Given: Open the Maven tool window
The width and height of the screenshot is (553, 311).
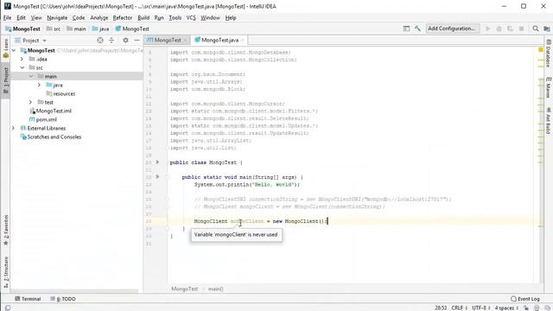Looking at the screenshot, I should pyautogui.click(x=549, y=88).
